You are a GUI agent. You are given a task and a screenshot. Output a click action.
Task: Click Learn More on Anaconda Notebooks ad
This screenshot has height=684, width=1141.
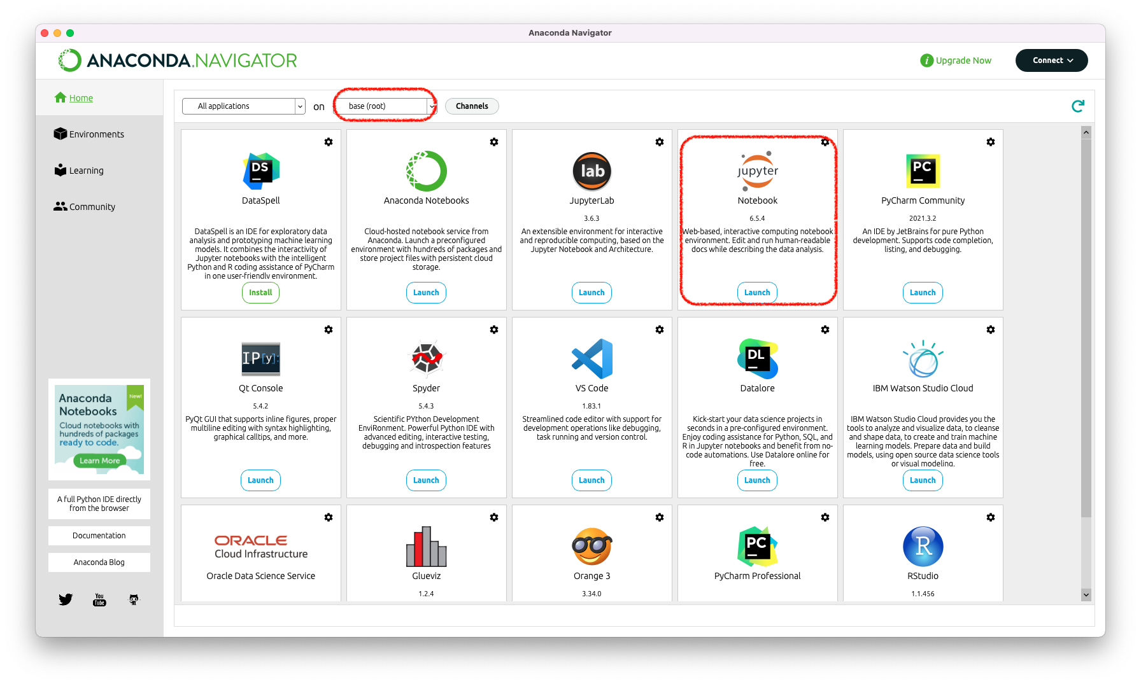[99, 461]
